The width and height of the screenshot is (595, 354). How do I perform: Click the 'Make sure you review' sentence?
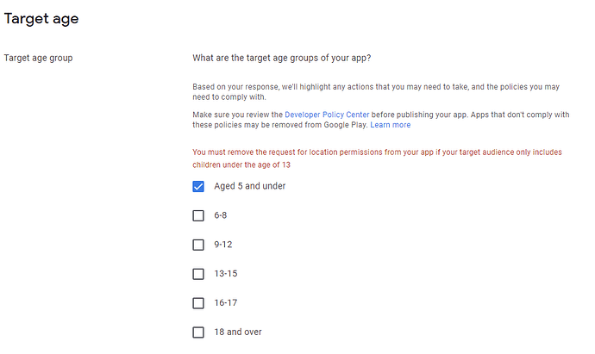click(x=238, y=114)
